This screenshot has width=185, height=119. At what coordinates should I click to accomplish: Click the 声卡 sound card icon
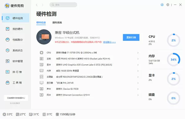coord(42,89)
